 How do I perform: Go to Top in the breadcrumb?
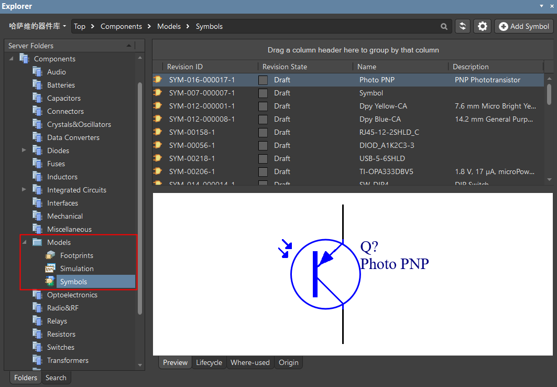[x=80, y=26]
